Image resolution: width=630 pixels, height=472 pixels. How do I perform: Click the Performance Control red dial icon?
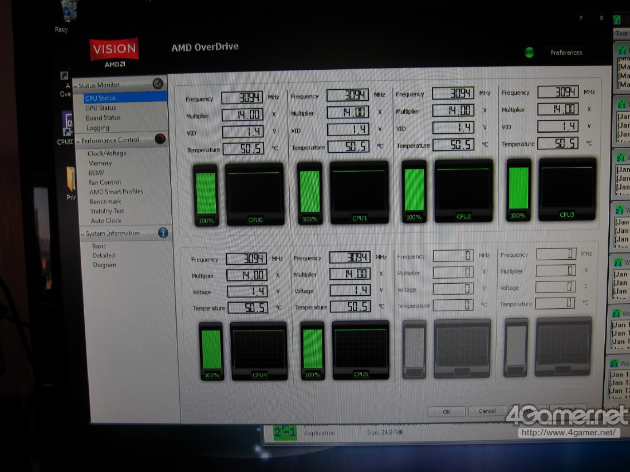coord(160,139)
